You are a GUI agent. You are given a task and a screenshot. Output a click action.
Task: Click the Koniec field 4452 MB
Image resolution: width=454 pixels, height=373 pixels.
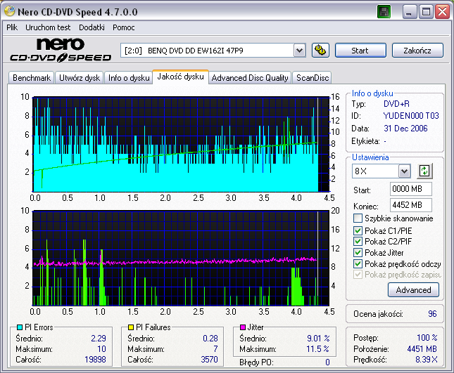point(410,205)
